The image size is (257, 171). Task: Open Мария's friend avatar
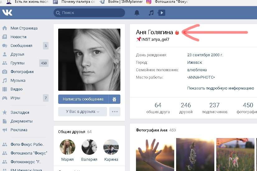pos(68,147)
